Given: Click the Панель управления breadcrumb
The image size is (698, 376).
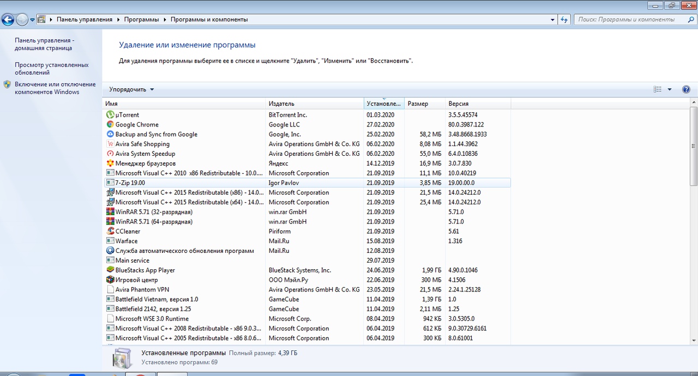Looking at the screenshot, I should 85,20.
